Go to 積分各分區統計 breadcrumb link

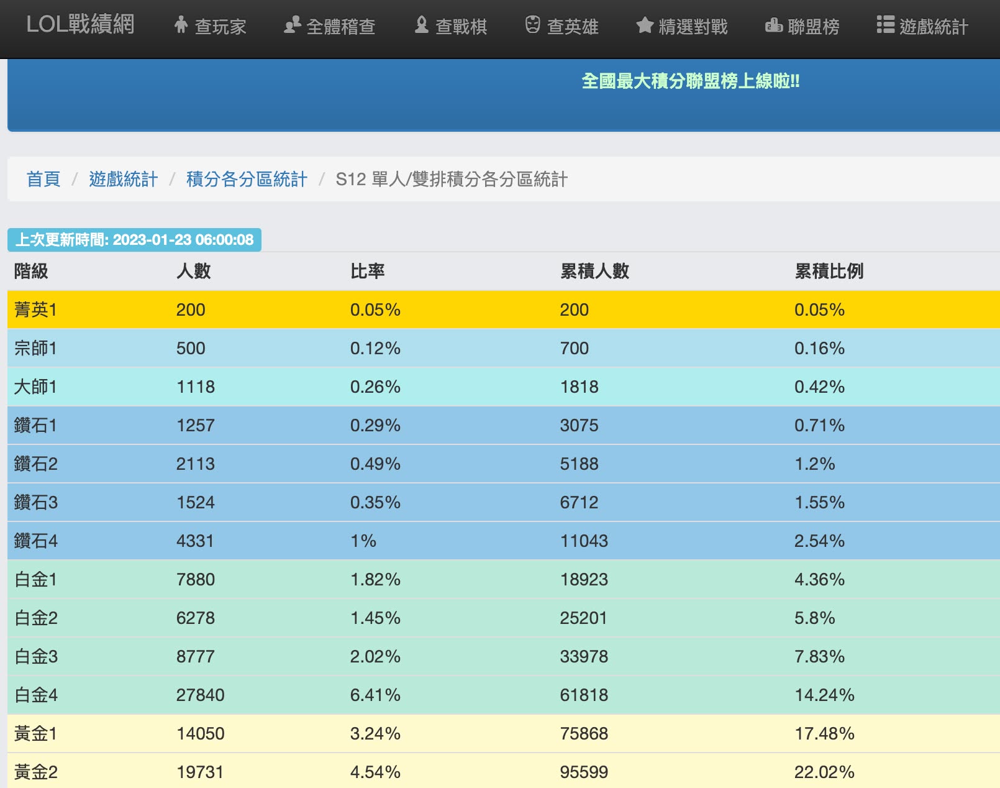247,179
